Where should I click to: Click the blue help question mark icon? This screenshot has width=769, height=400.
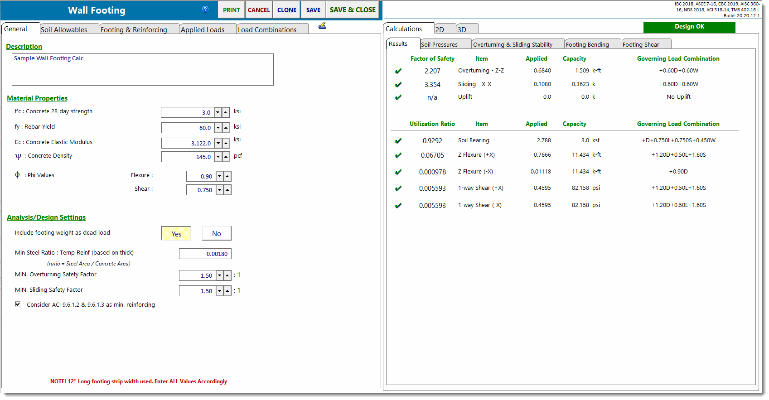205,9
